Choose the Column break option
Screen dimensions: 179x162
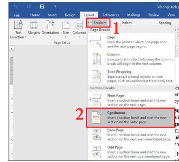coord(131,59)
